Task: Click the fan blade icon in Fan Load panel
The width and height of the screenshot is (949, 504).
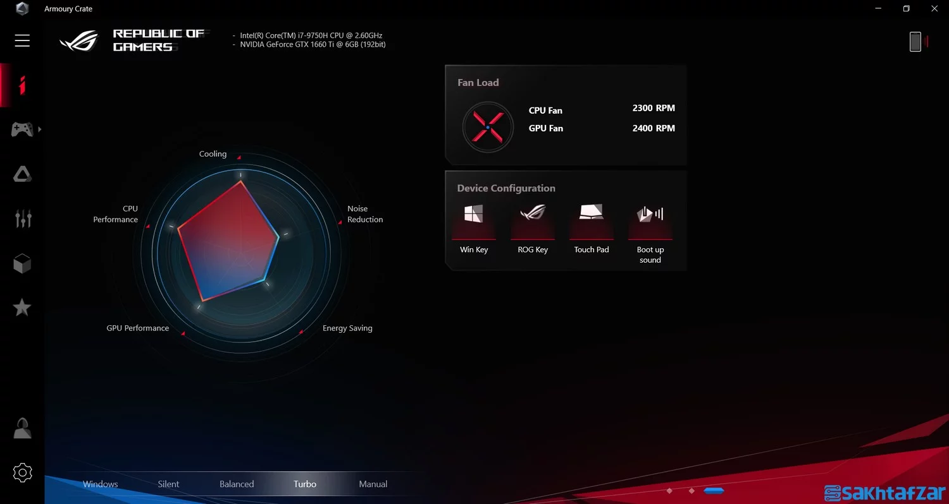Action: click(x=488, y=126)
